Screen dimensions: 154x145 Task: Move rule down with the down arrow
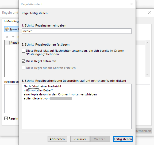pos(13,37)
